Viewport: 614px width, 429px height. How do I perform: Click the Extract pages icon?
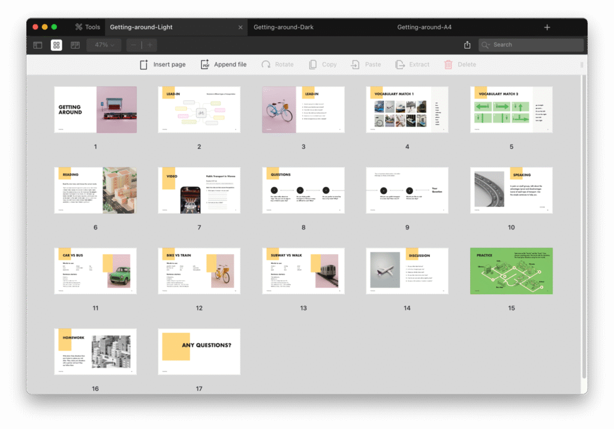tap(400, 65)
